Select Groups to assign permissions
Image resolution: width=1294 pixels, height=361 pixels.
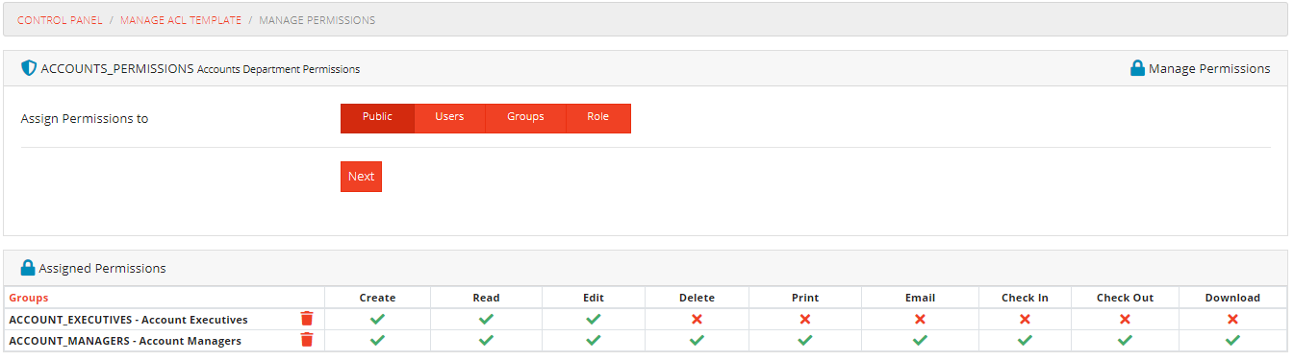525,118
